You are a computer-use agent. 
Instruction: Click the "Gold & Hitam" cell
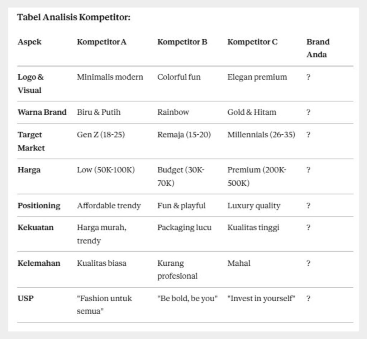252,112
